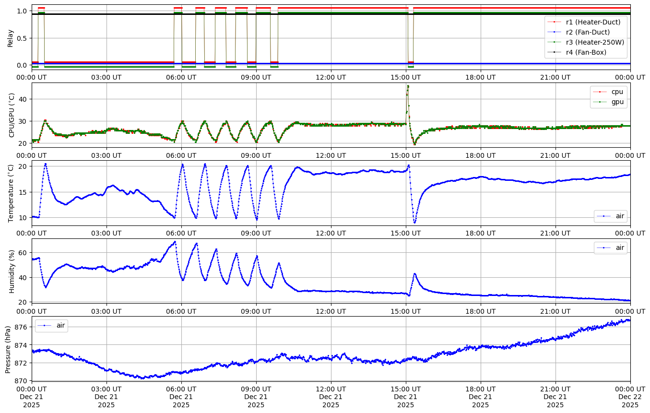The height and width of the screenshot is (413, 650).
Task: Select the CPU/GPU (°C) axis label
Action: pyautogui.click(x=12, y=115)
